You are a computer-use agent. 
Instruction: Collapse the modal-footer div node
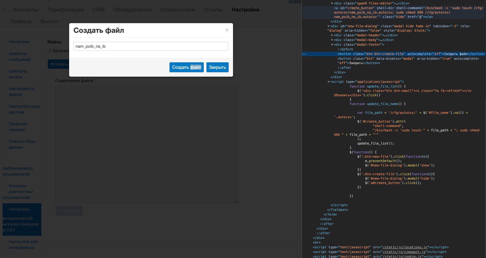click(x=332, y=44)
